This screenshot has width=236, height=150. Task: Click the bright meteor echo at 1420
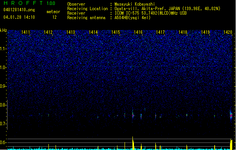[231, 115]
